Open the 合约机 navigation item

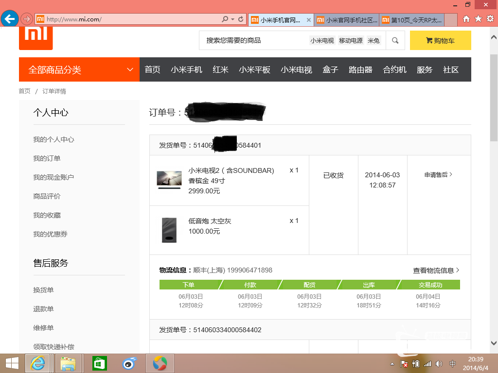(x=394, y=69)
